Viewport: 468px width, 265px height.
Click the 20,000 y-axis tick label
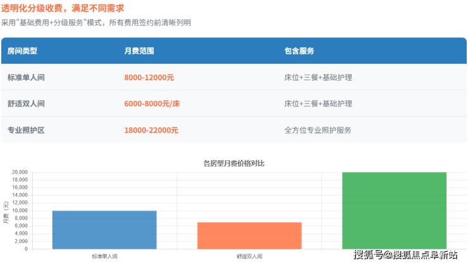point(20,172)
